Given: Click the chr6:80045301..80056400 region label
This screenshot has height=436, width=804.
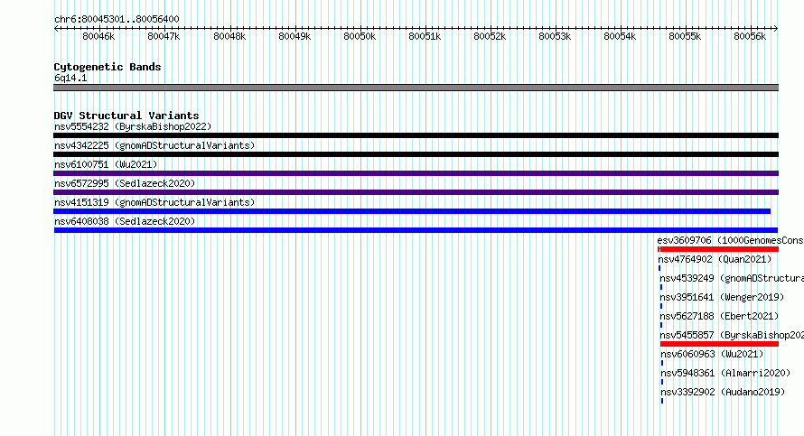Looking at the screenshot, I should click(117, 20).
